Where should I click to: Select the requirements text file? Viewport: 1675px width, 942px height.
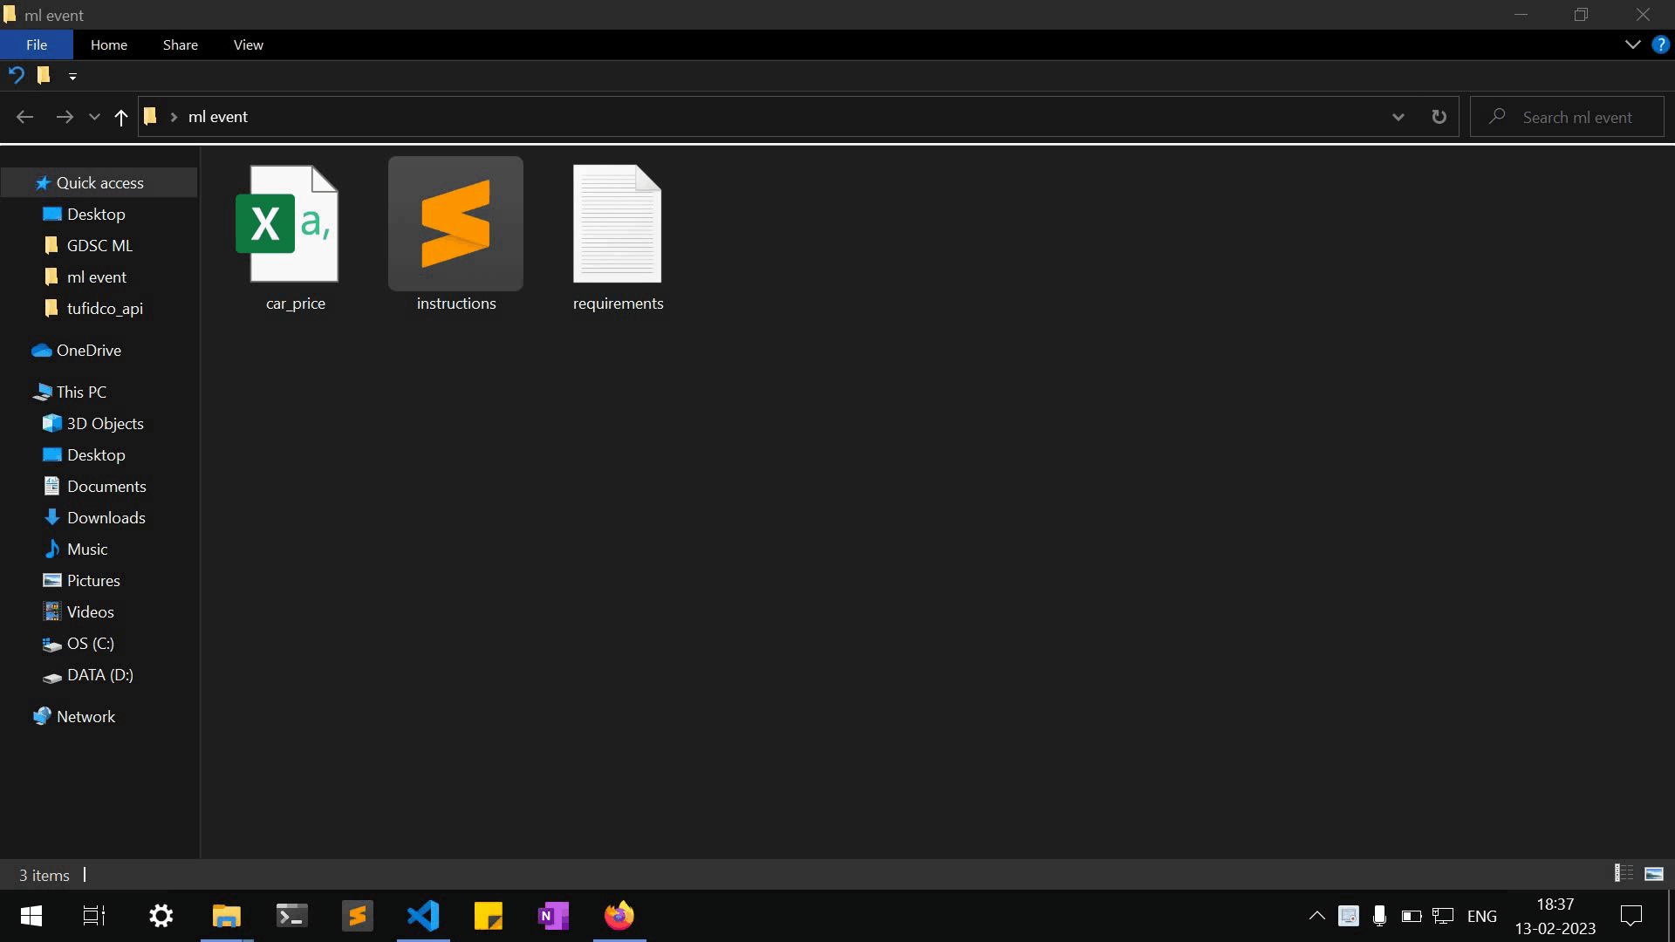point(617,224)
